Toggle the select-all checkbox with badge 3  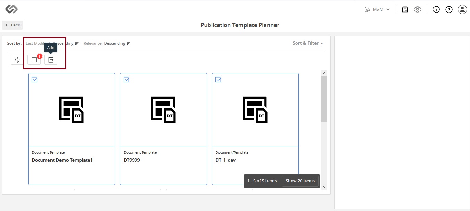[x=34, y=60]
